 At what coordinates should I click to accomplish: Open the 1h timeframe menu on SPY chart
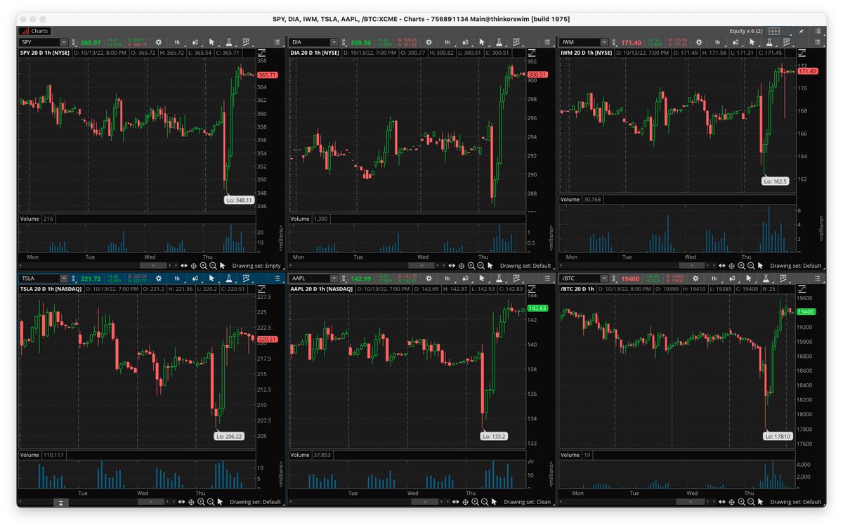[x=177, y=42]
